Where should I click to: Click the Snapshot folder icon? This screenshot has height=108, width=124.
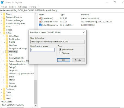pos(7,70)
